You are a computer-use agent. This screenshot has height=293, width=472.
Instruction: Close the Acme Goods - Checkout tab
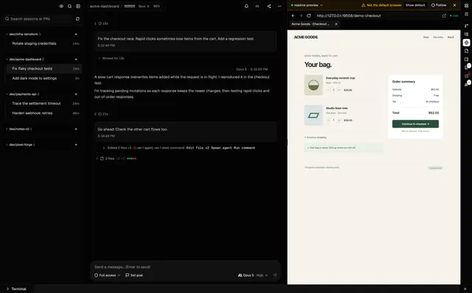point(336,24)
